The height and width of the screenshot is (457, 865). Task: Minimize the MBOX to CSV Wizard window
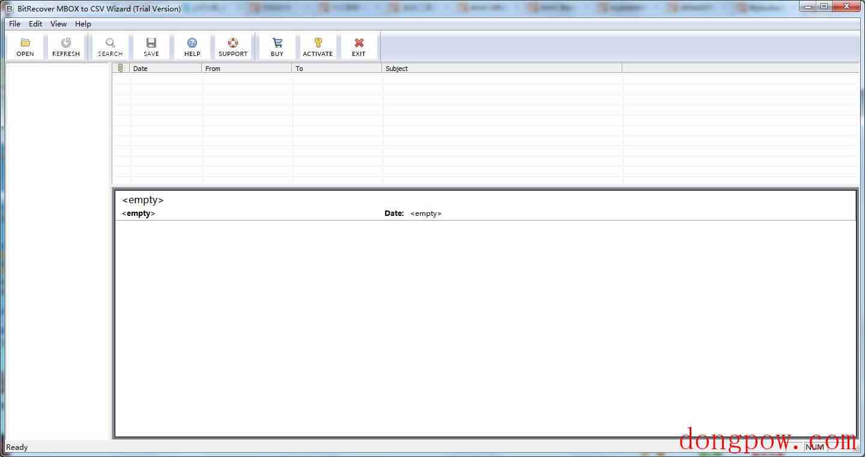[x=809, y=6]
